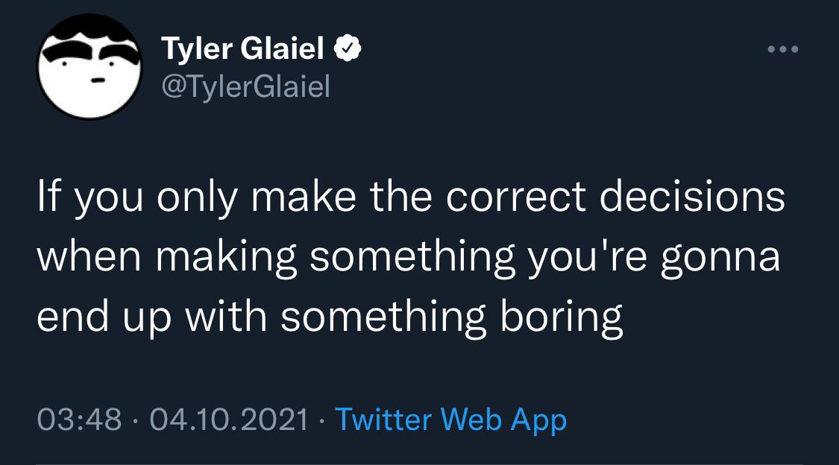Image resolution: width=839 pixels, height=465 pixels.
Task: Click the blue verified badge
Action: [348, 51]
